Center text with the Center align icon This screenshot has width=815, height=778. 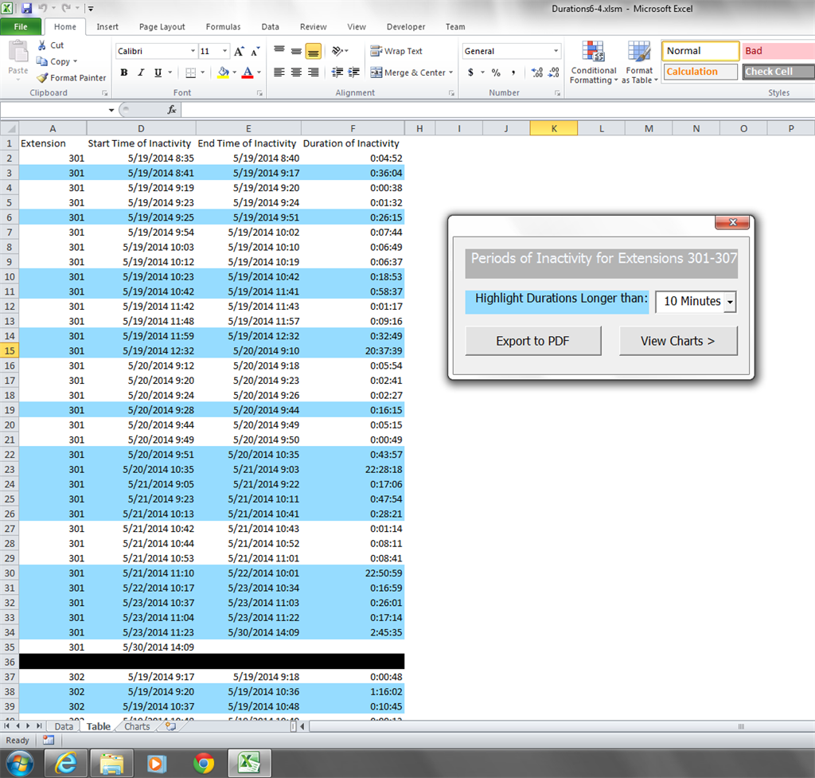point(296,72)
